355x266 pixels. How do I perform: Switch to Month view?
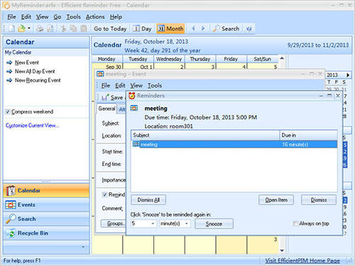(170, 28)
